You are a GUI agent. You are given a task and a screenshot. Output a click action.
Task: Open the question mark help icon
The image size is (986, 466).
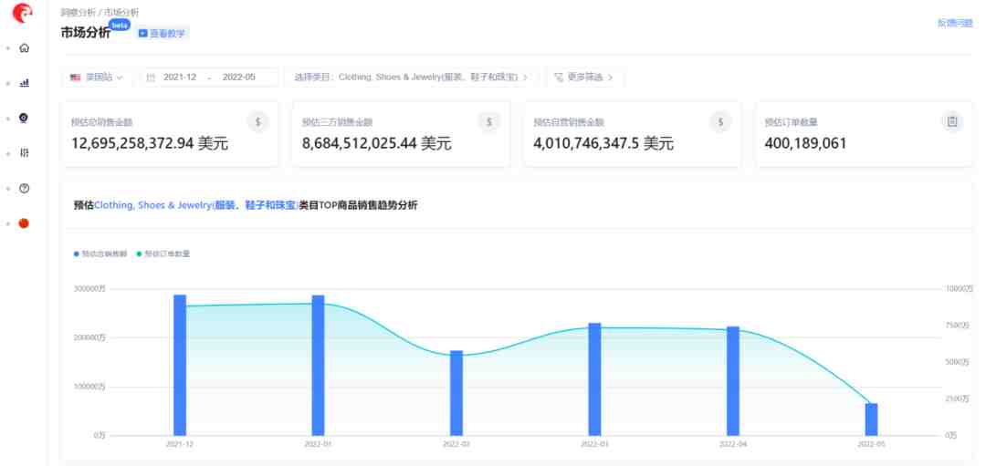point(24,189)
